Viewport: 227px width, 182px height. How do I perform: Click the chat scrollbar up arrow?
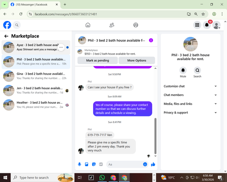(x=155, y=68)
